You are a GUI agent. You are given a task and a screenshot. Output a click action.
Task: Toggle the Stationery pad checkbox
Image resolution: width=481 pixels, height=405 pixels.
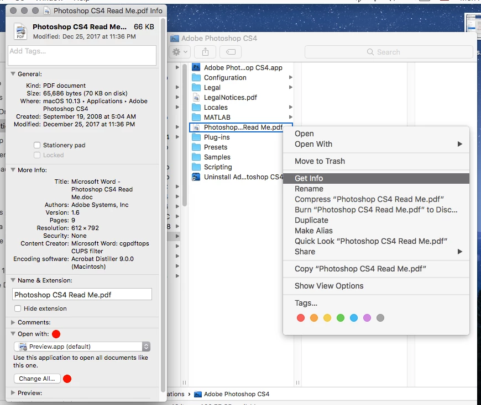point(37,145)
